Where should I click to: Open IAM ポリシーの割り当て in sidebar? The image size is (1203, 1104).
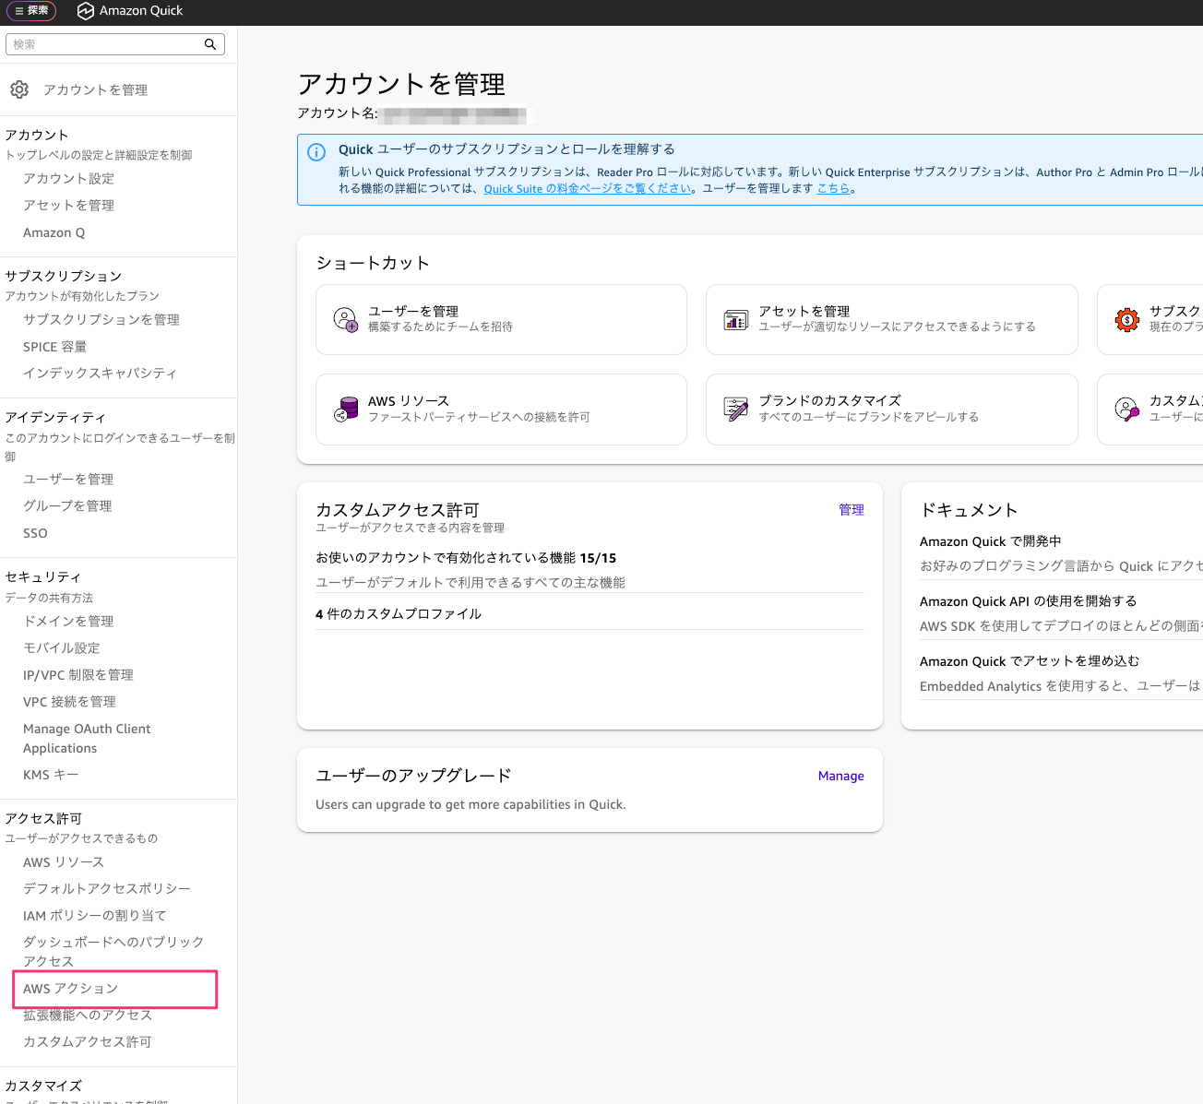coord(95,916)
